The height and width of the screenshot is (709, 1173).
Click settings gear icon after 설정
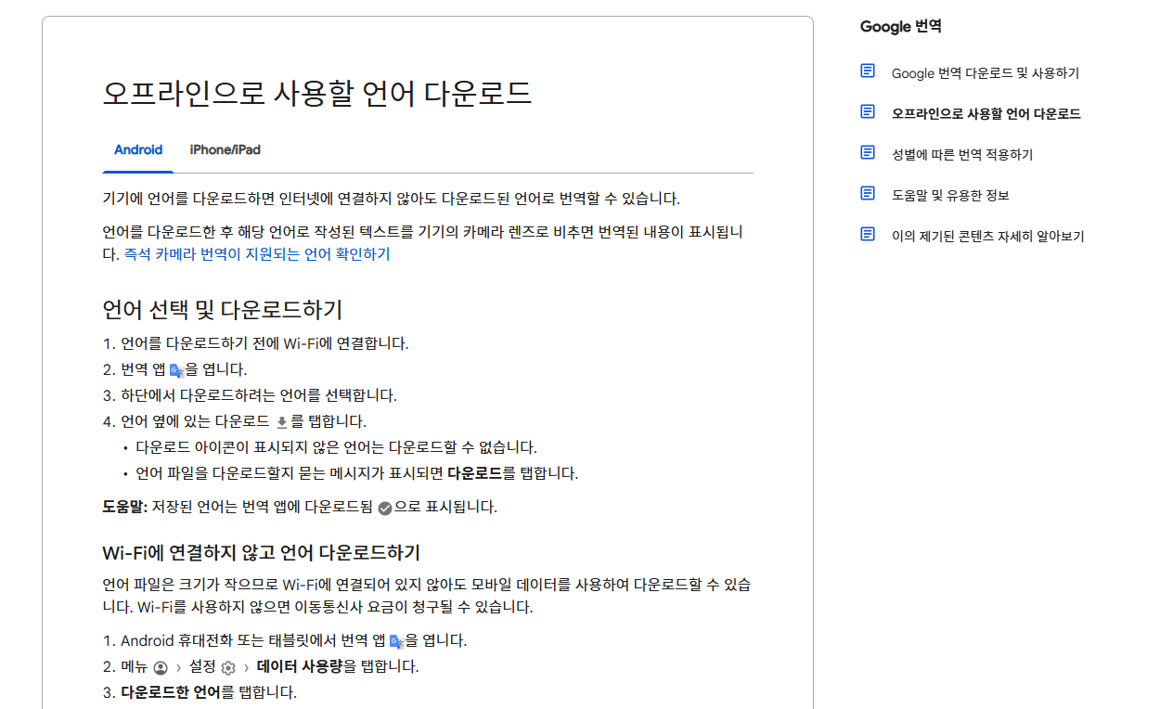click(228, 667)
